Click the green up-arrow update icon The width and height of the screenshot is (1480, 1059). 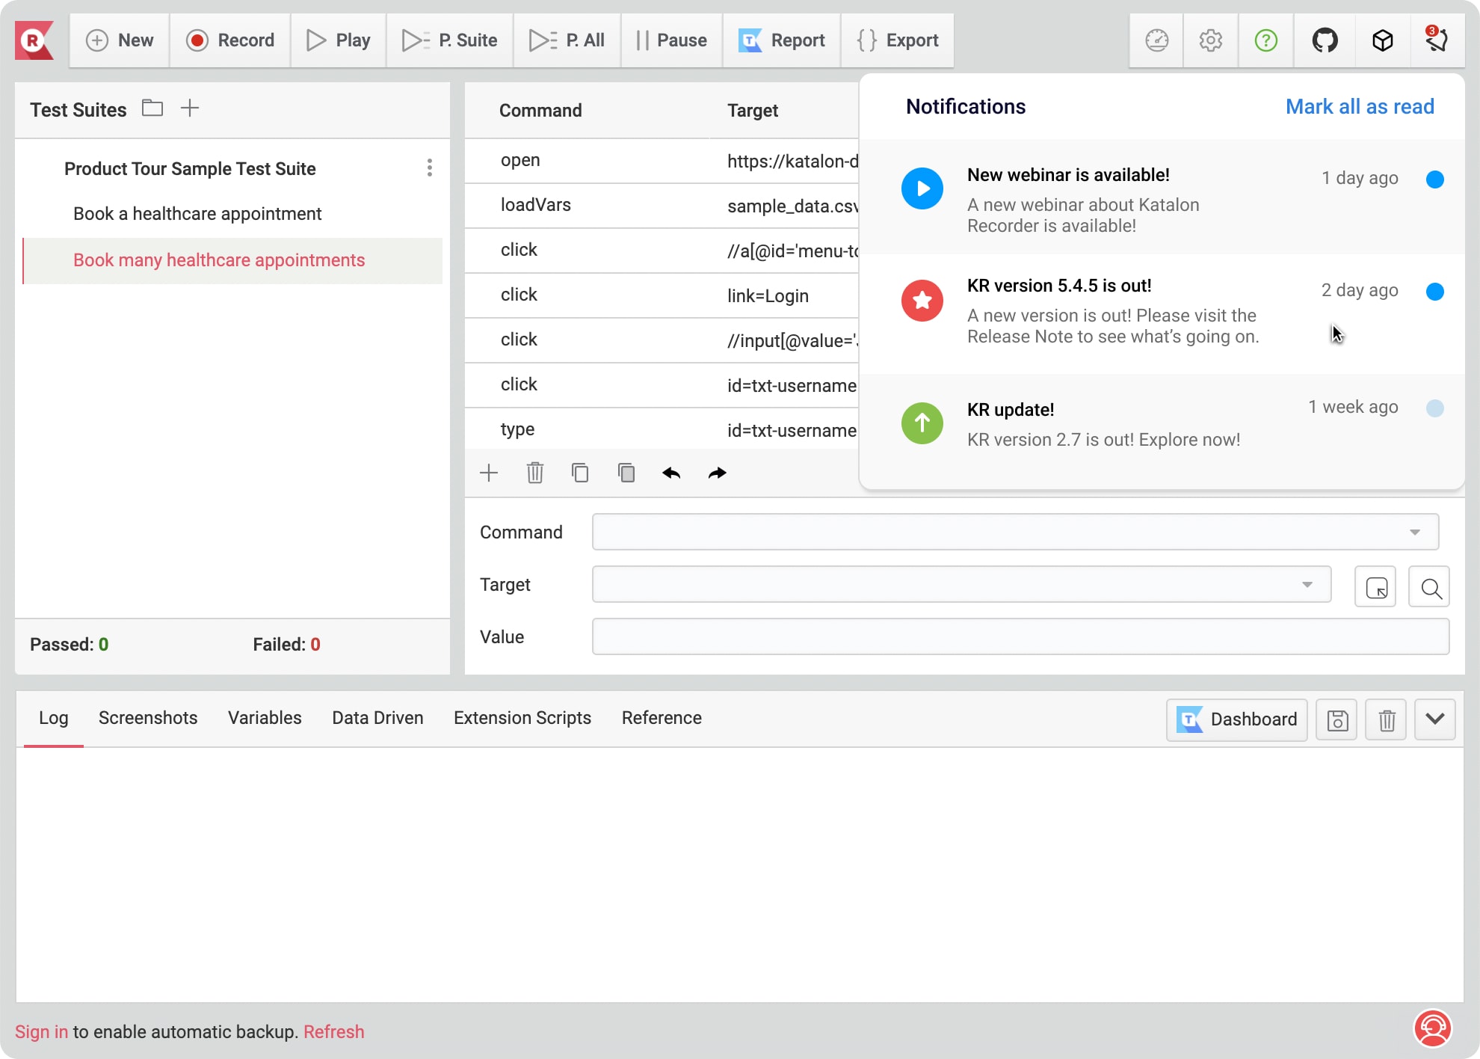click(922, 423)
